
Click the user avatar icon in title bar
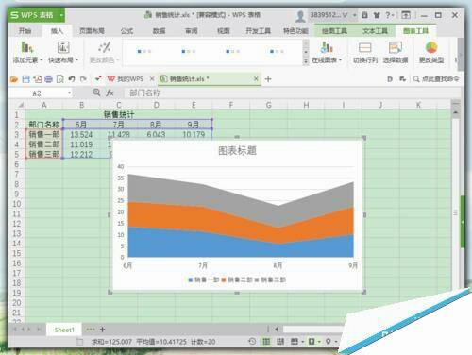tap(300, 16)
